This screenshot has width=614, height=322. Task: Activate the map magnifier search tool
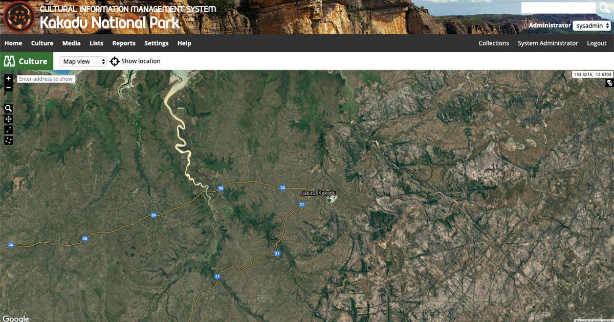pos(9,108)
